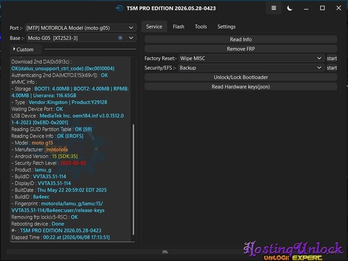Switch to the Tools tab
Image resolution: width=348 pixels, height=261 pixels.
pos(201,27)
